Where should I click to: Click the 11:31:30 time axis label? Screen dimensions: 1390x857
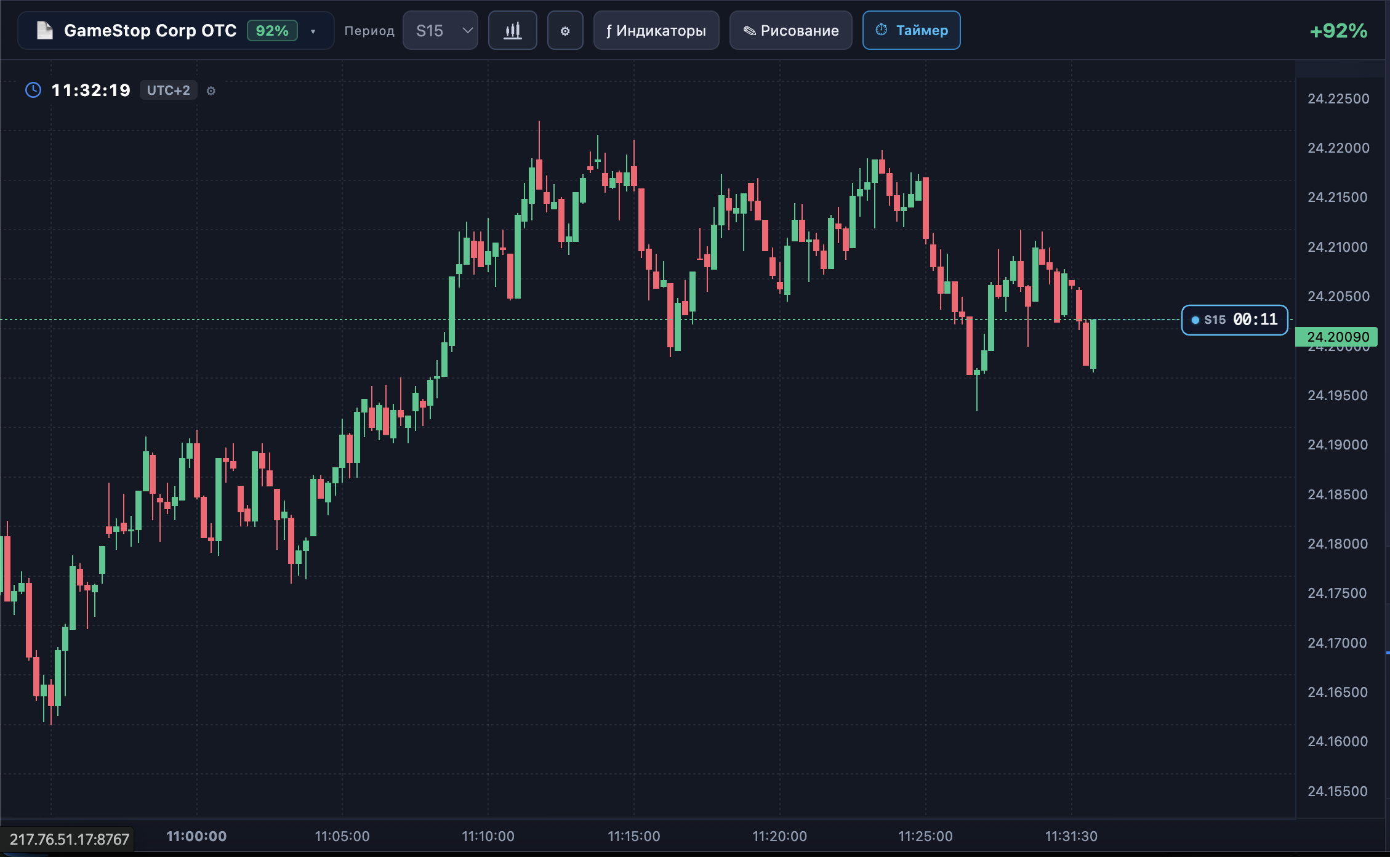(1071, 836)
